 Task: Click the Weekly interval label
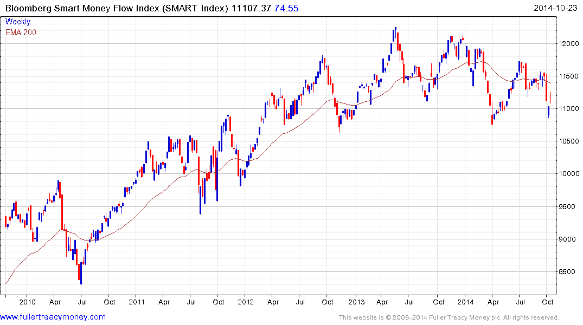click(x=18, y=22)
